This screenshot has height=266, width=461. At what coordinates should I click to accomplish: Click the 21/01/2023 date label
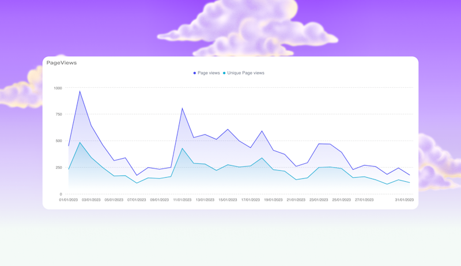(x=296, y=200)
